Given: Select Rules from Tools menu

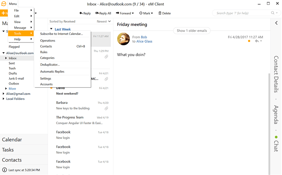Looking at the screenshot, I should 63,52.
